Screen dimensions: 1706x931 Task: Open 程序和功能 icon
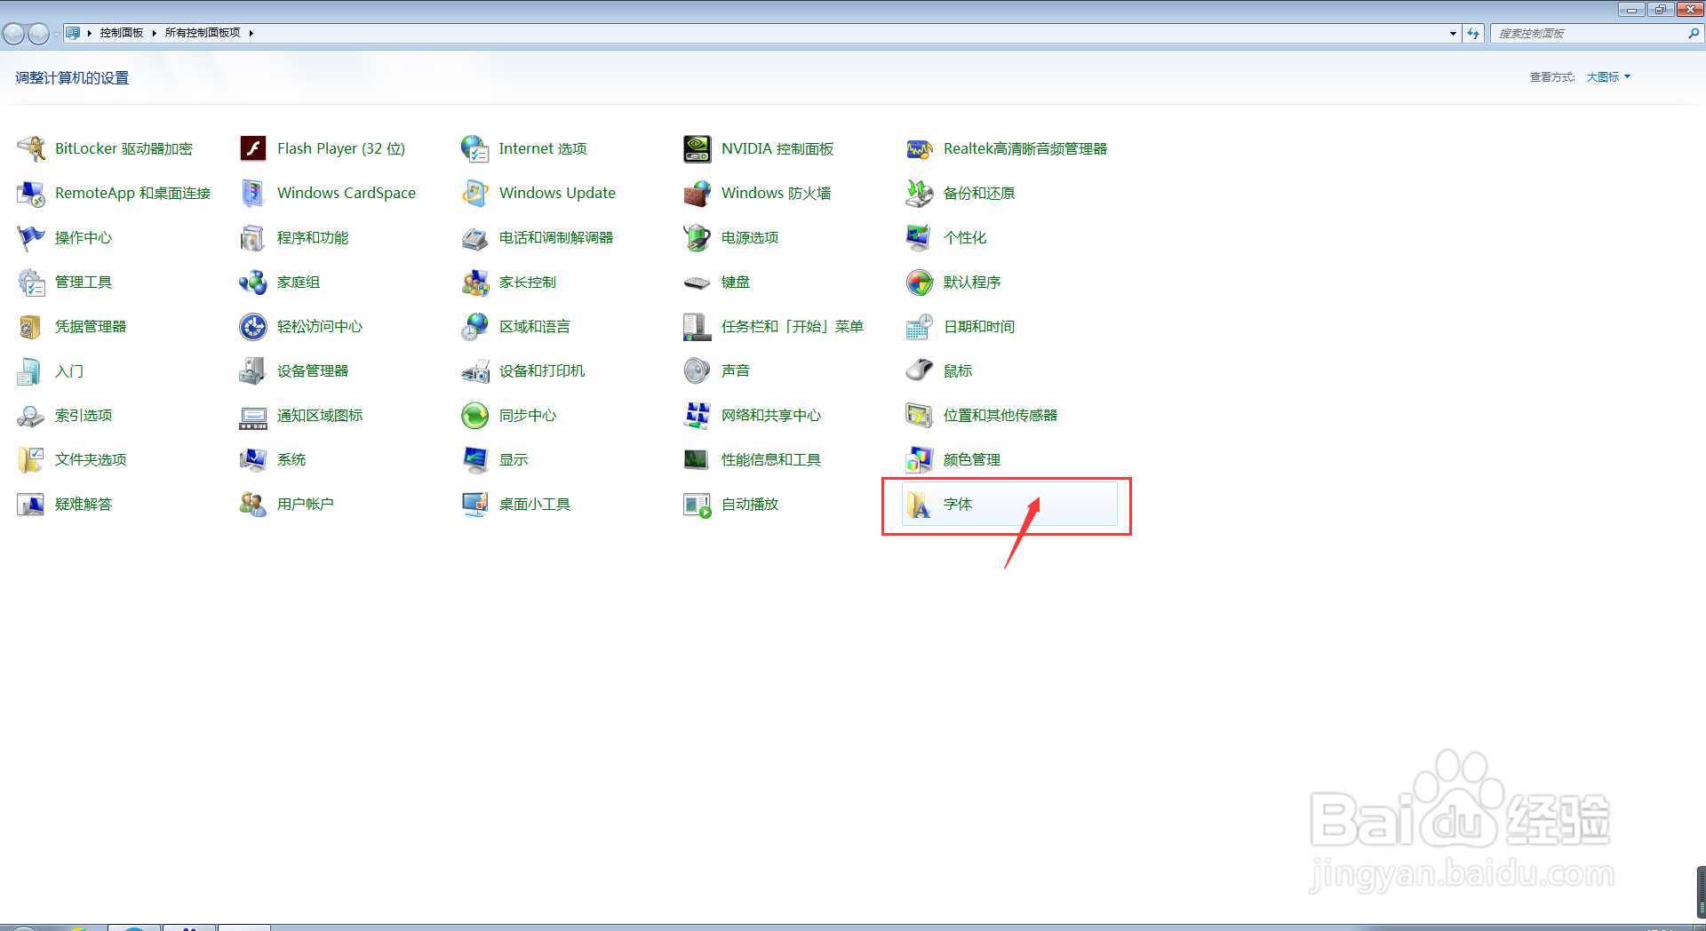(x=253, y=237)
